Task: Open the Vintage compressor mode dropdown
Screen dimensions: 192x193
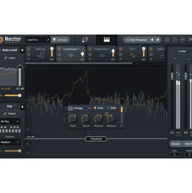Action: [x=79, y=108]
